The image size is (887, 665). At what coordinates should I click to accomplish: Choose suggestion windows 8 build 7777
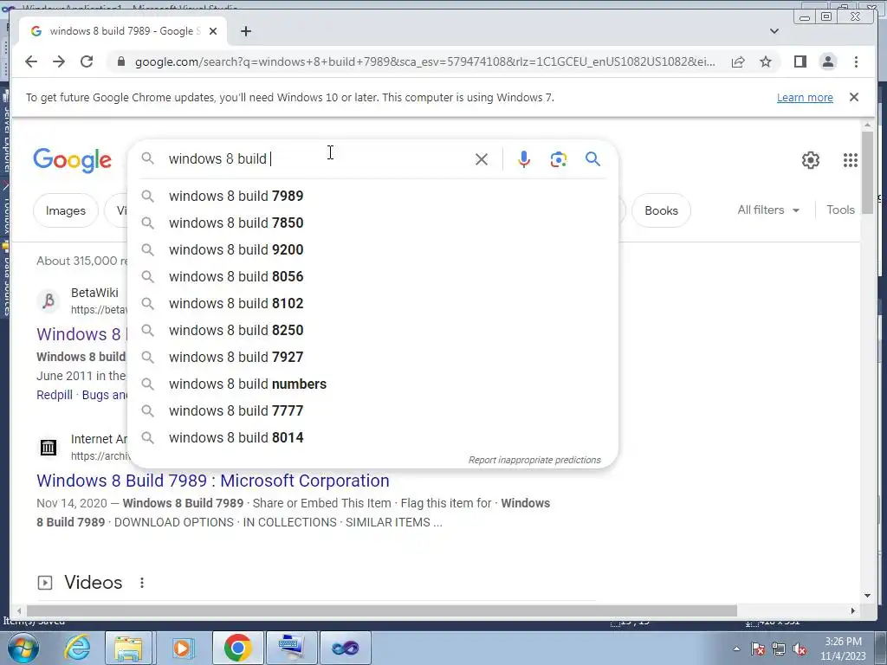tap(373, 410)
